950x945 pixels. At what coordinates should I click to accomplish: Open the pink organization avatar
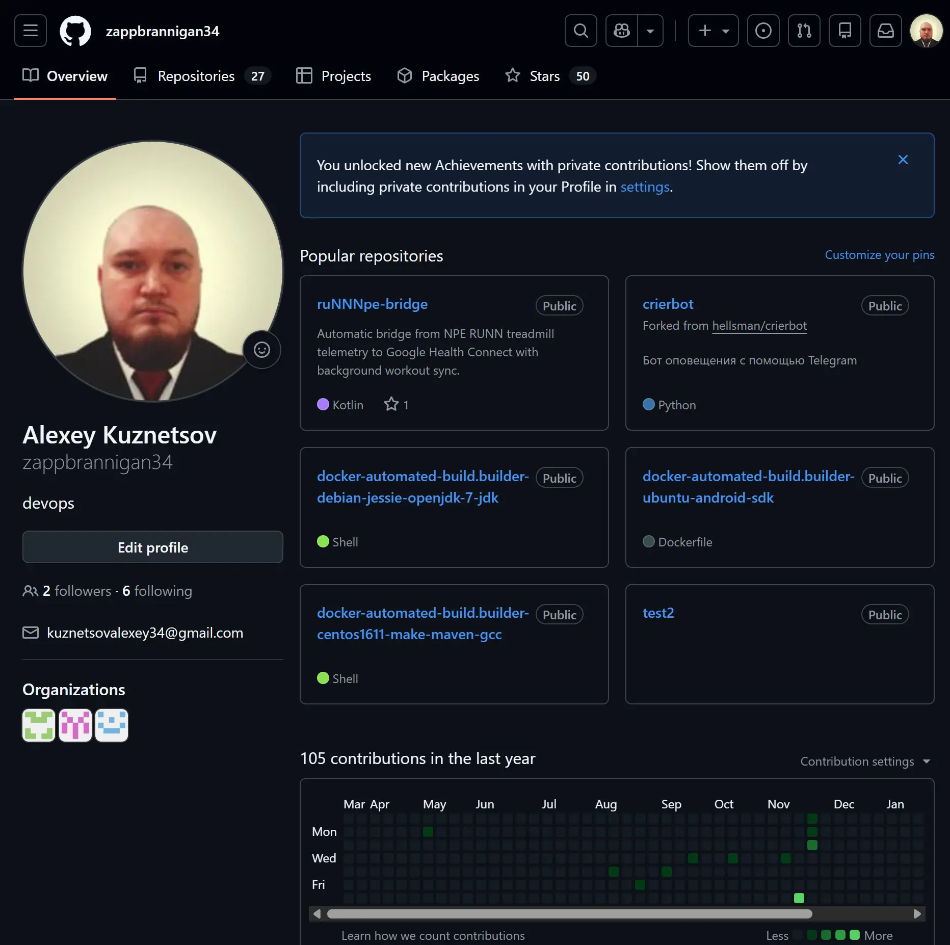(75, 725)
